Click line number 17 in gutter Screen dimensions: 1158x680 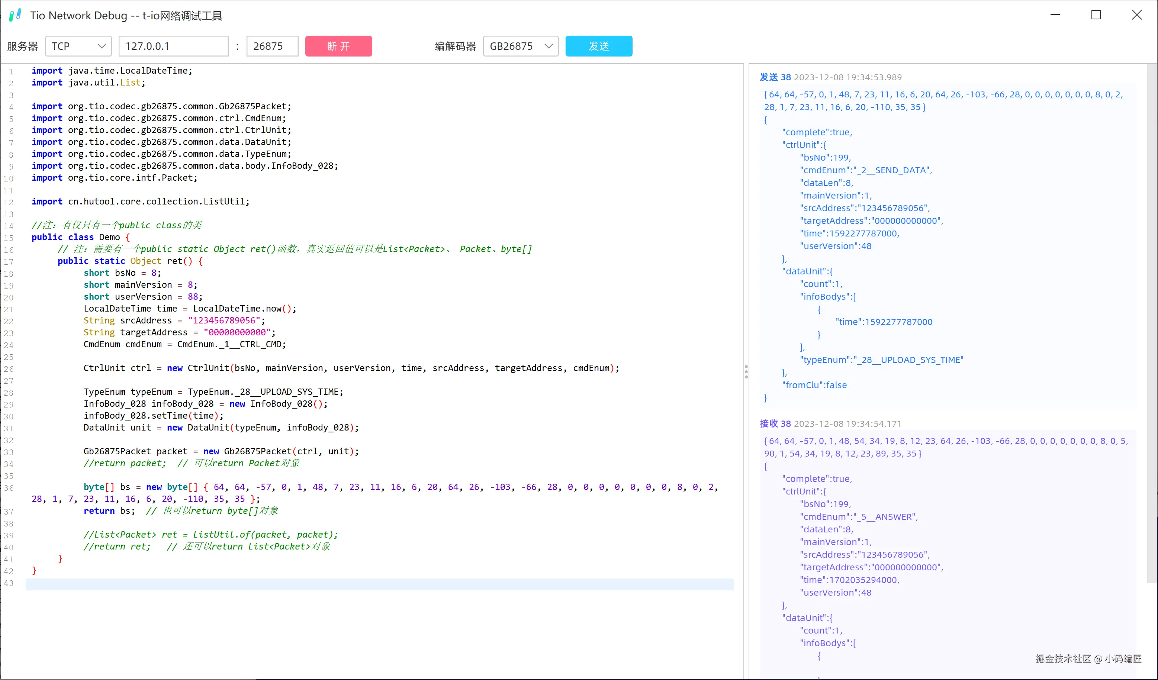click(x=9, y=262)
